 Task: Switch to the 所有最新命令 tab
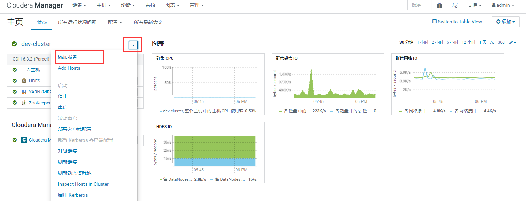[148, 22]
